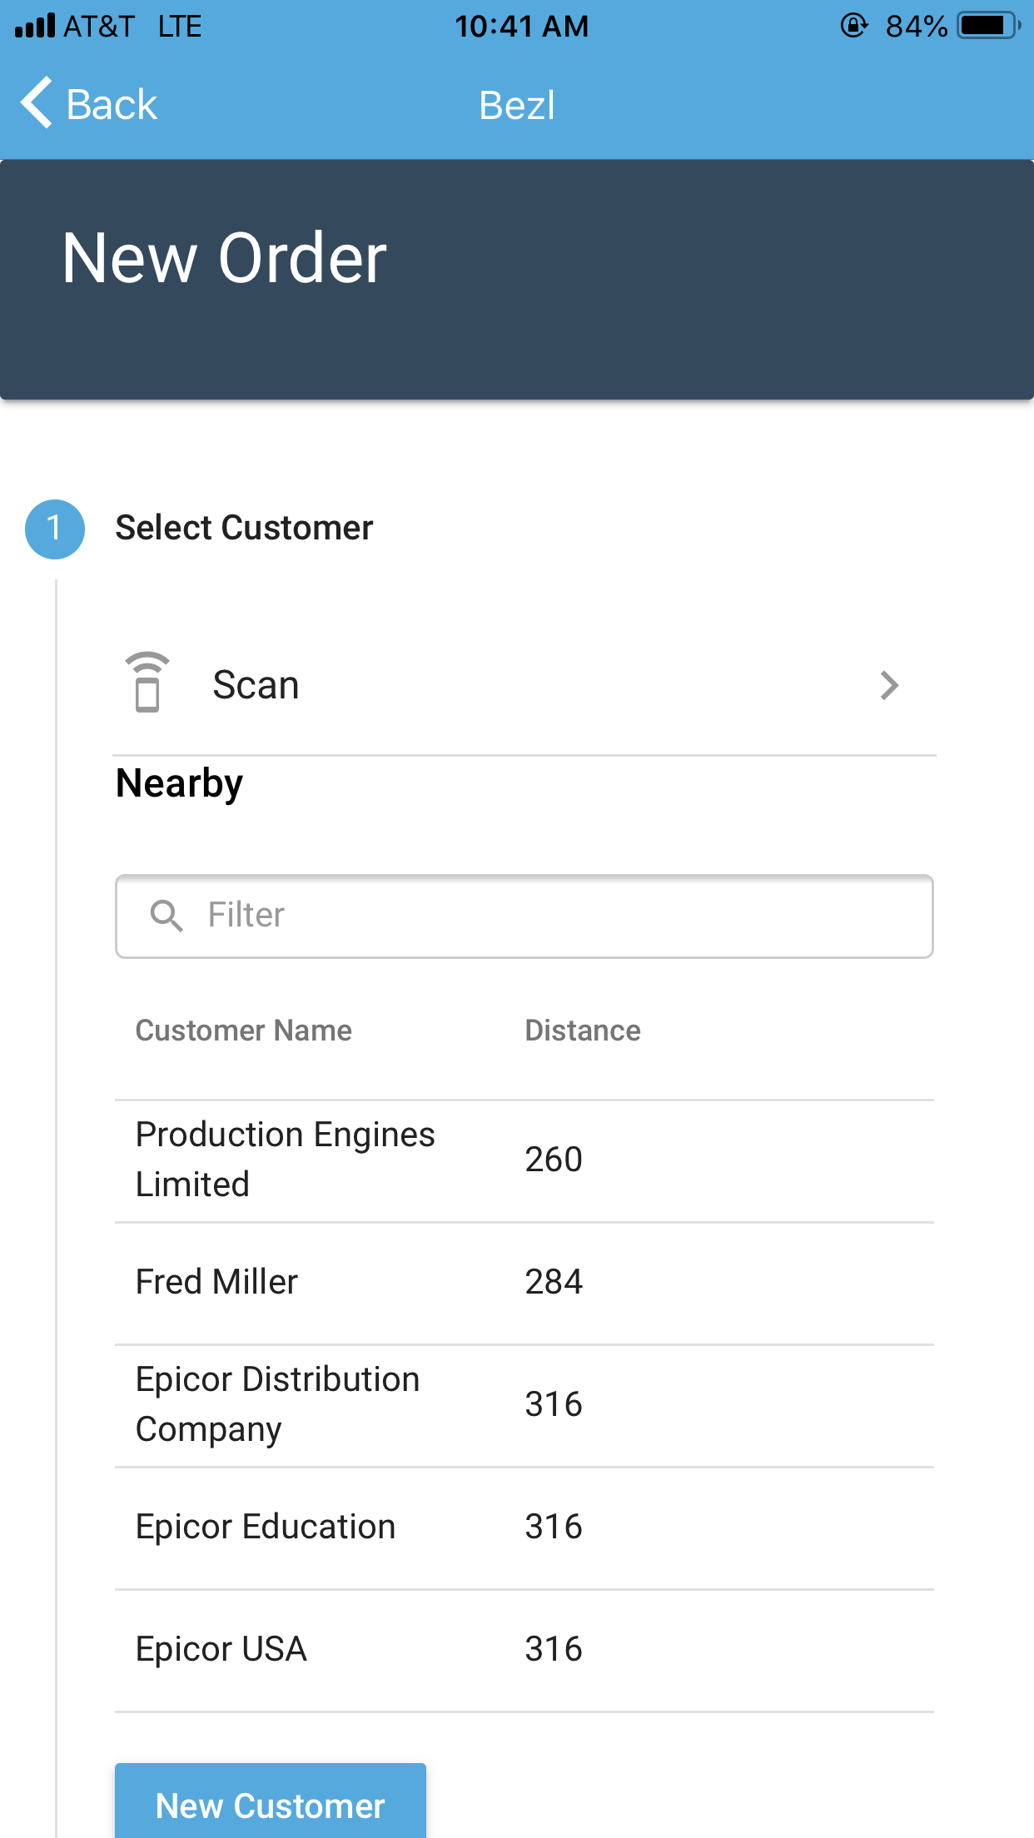Pick Epicor Education customer
The height and width of the screenshot is (1838, 1034).
[266, 1527]
